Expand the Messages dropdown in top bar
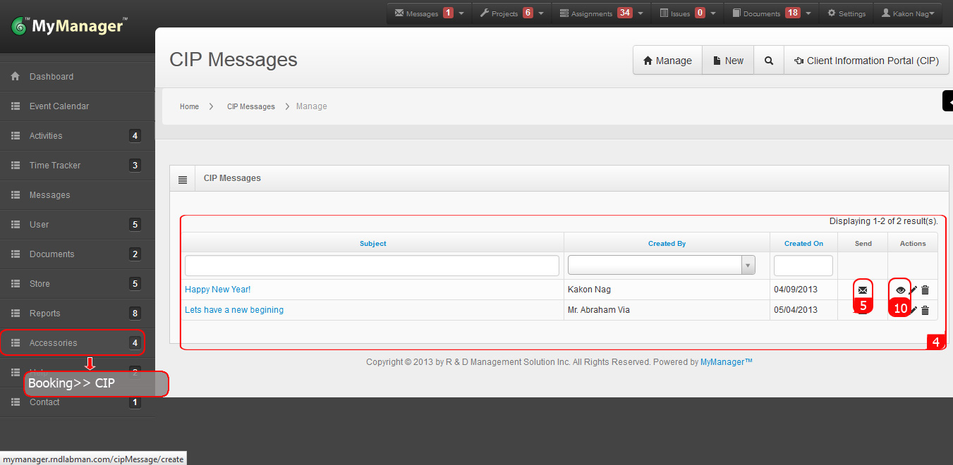953x465 pixels. [x=430, y=13]
